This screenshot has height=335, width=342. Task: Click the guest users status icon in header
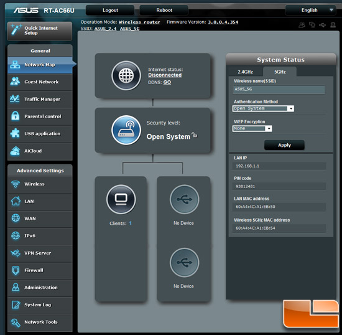click(302, 25)
